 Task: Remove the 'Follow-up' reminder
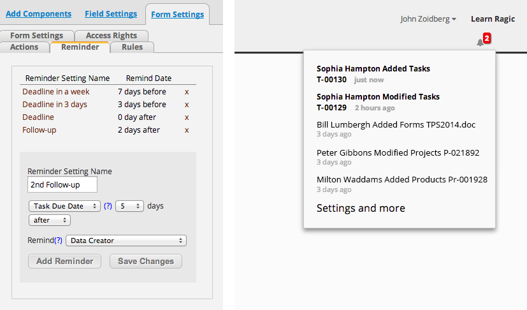pyautogui.click(x=187, y=130)
